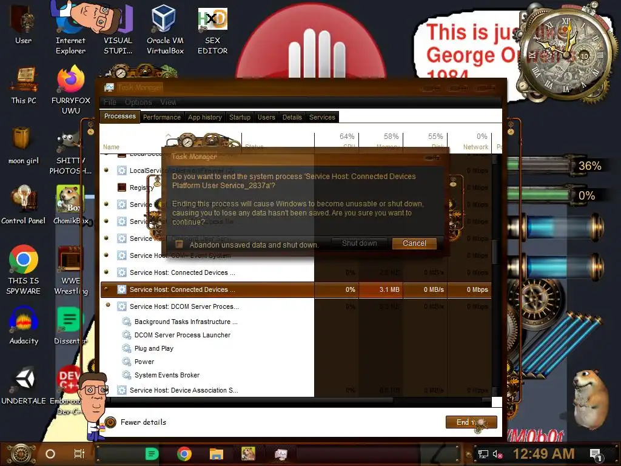Viewport: 621px width, 466px height.
Task: Expand the LocalService process group
Action: [106, 171]
